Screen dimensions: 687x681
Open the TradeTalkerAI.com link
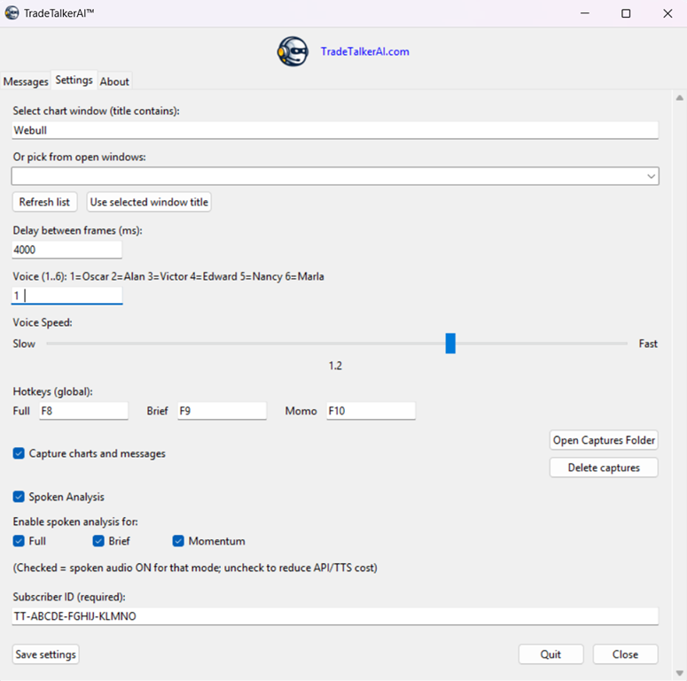[364, 51]
